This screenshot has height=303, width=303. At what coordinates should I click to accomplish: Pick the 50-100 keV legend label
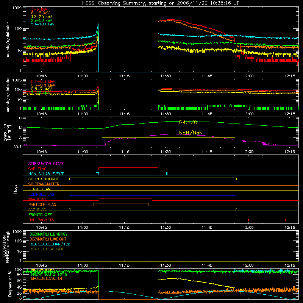coord(43,24)
